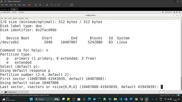Open the terminal window's Edit menu
The height and width of the screenshot is (102, 182).
click(6, 18)
